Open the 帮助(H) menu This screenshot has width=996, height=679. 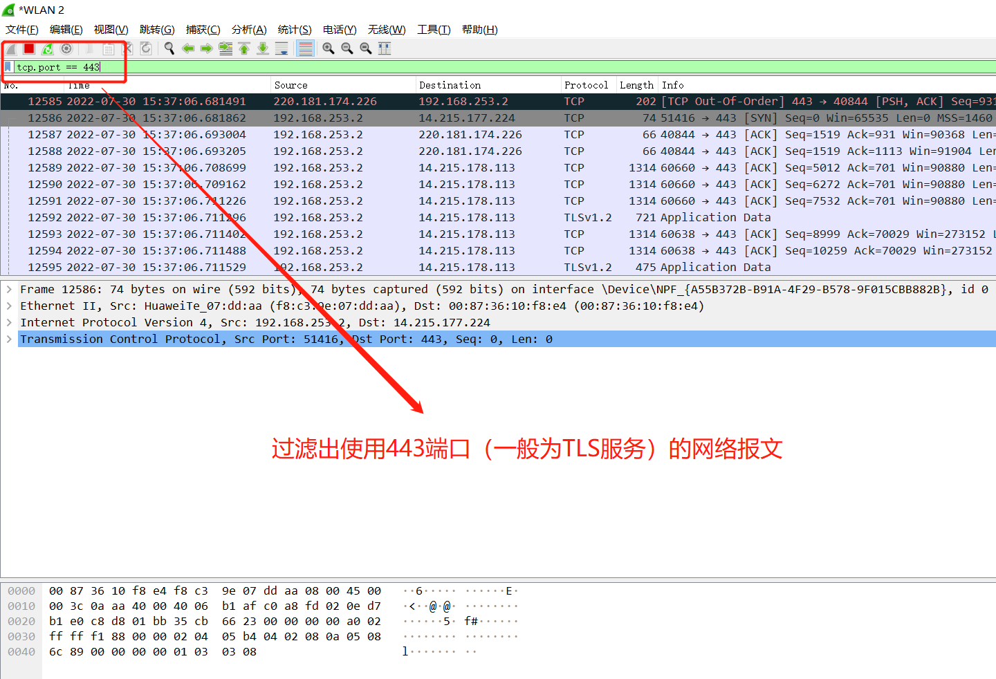tap(480, 30)
